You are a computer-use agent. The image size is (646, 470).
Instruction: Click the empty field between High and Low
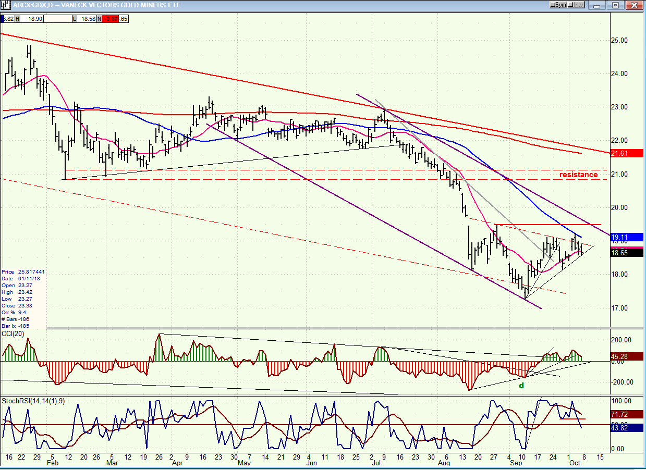(x=57, y=19)
